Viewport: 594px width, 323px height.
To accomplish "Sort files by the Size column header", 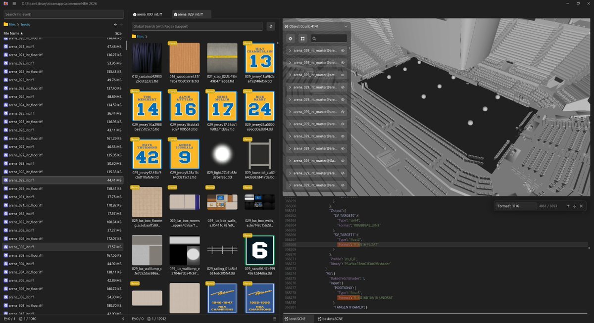I will (118, 33).
